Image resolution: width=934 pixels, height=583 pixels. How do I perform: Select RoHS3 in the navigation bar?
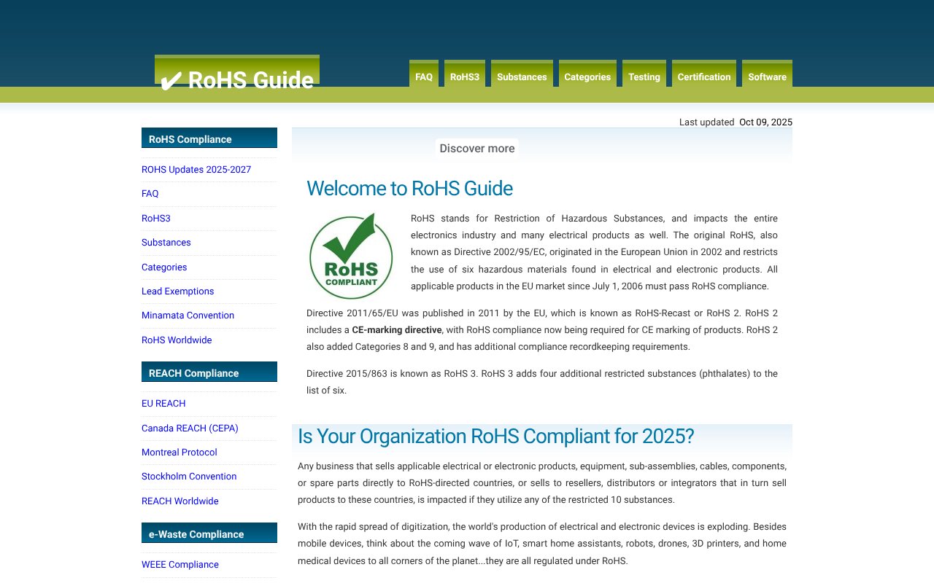coord(465,76)
